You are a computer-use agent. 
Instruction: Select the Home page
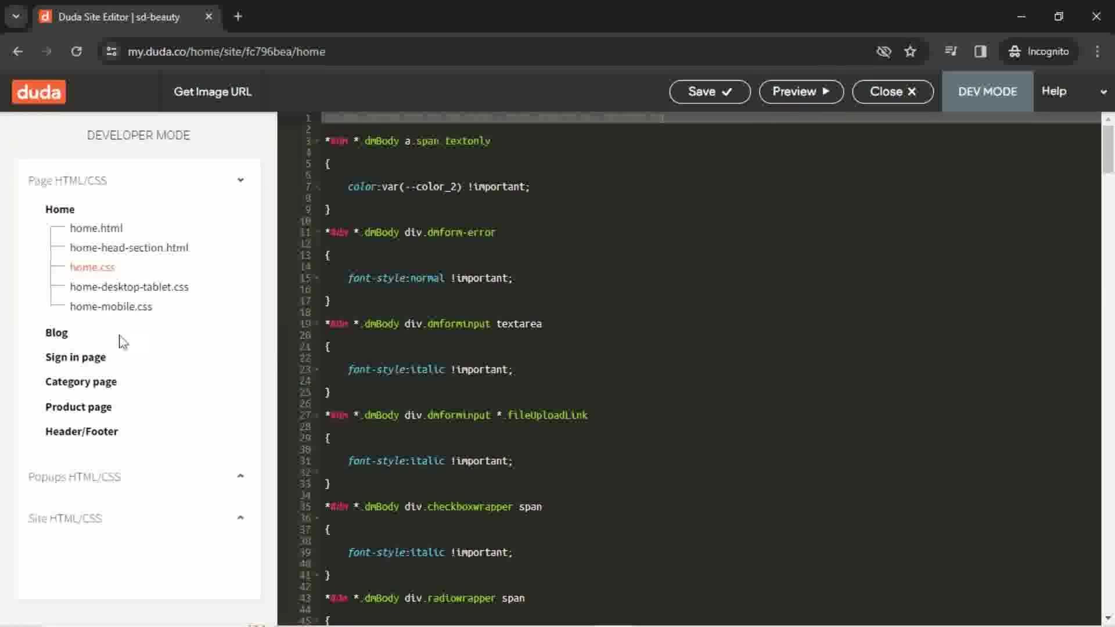[x=60, y=209]
